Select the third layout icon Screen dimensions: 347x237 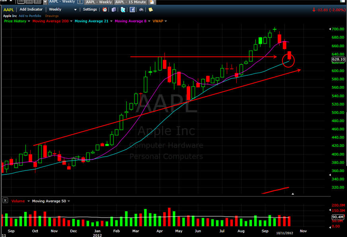[37, 2]
